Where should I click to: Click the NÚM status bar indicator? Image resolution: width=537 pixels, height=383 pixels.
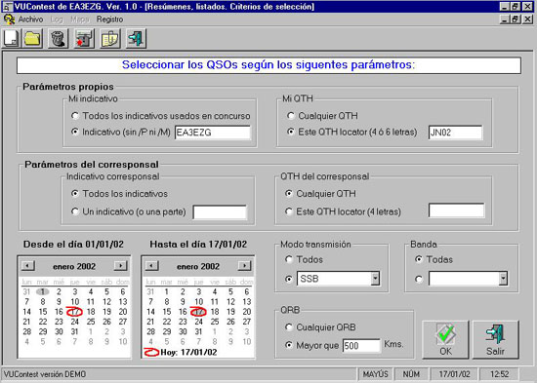click(411, 374)
